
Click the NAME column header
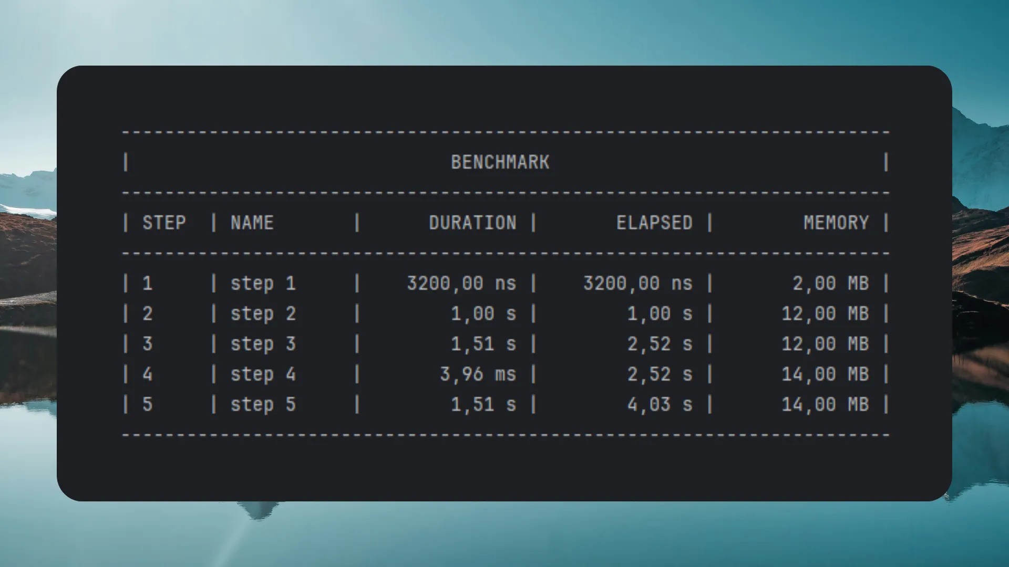tap(252, 223)
